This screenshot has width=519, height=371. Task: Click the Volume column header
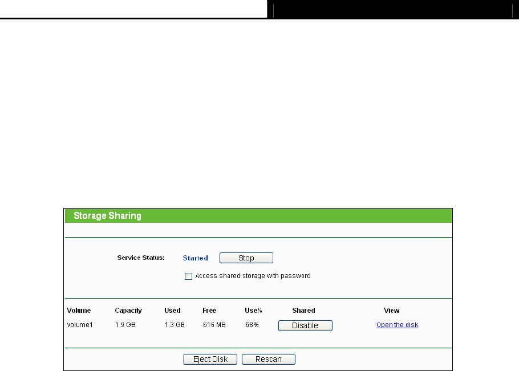tap(79, 311)
